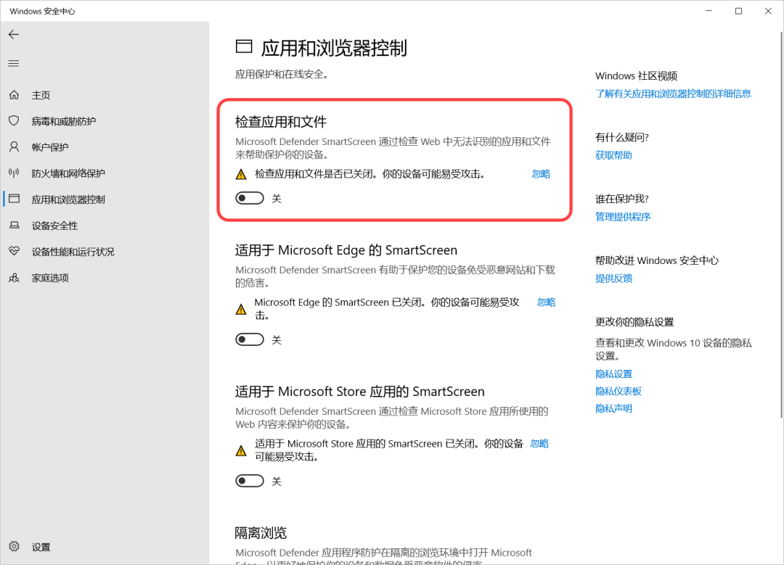This screenshot has width=784, height=565.
Task: Click the warning icon for Microsoft Edge SmartScreen
Action: point(241,309)
